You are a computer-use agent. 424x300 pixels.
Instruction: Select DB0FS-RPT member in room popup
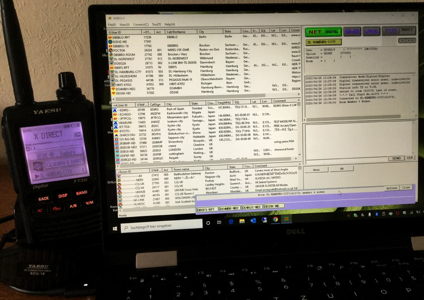pyautogui.click(x=207, y=210)
